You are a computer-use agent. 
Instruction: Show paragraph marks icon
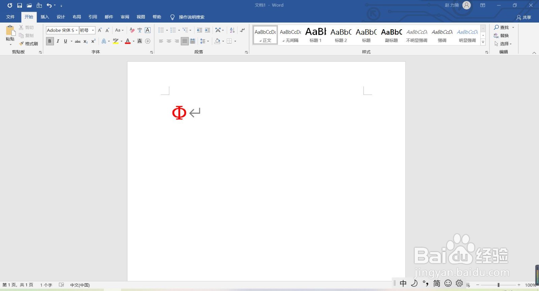[x=242, y=30]
